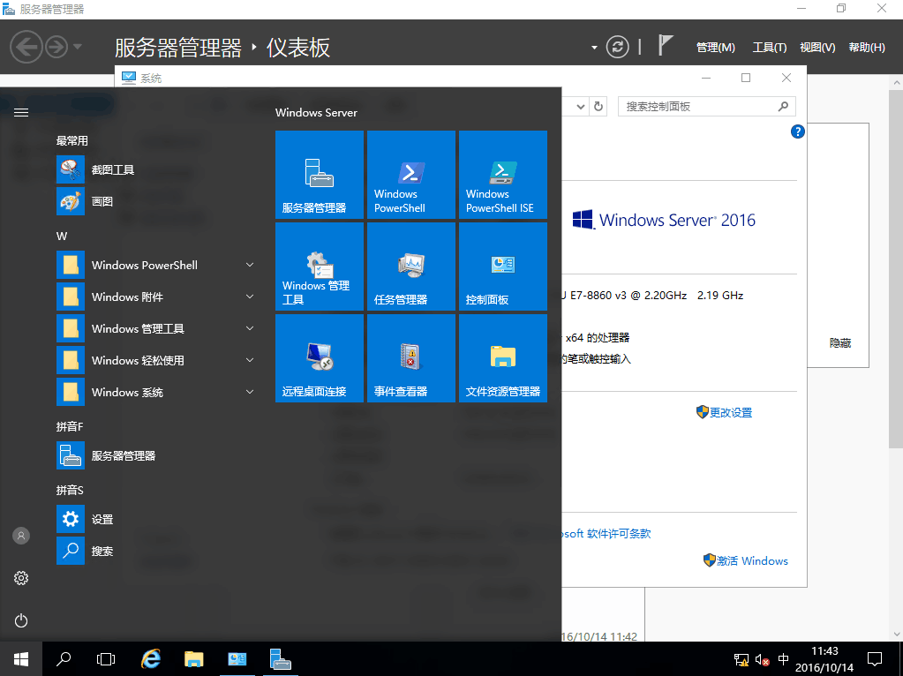This screenshot has width=903, height=676.
Task: Open the 控制面板 tile
Action: click(503, 267)
